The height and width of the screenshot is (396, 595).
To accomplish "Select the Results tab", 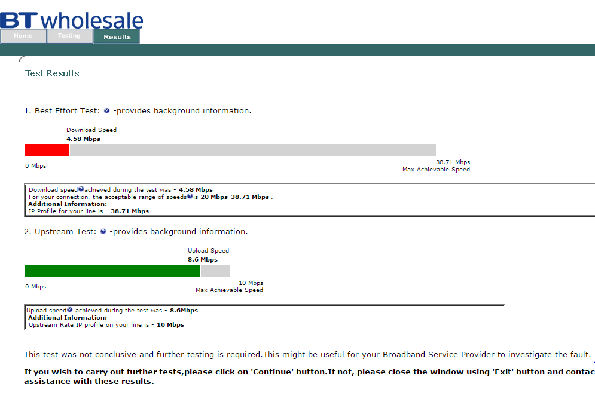I will (x=117, y=37).
